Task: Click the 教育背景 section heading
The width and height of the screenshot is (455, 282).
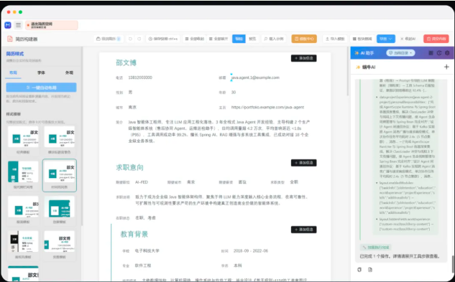Action: click(x=134, y=234)
